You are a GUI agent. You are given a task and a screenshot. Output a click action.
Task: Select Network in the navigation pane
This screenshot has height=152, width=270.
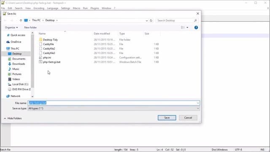13,96
